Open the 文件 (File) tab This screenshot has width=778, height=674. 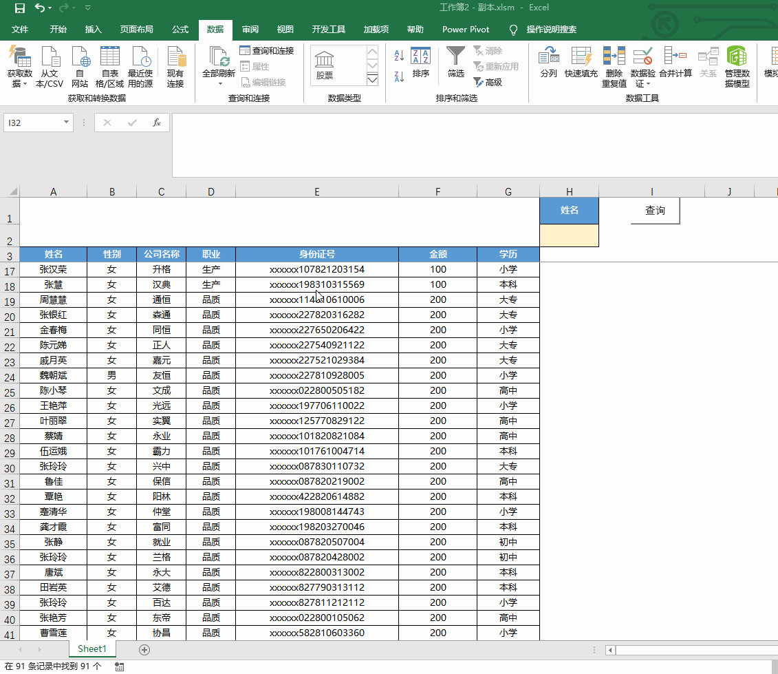[20, 30]
